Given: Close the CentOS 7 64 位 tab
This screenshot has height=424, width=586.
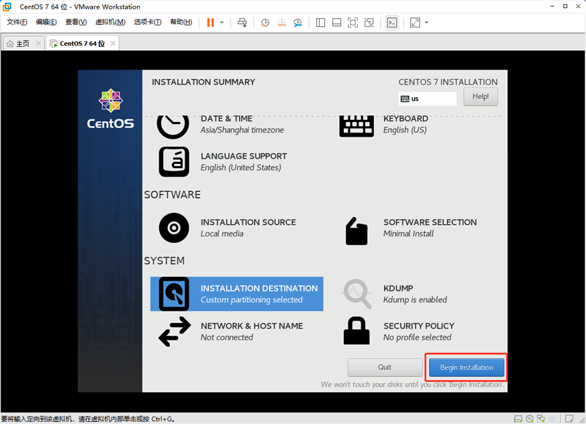Looking at the screenshot, I should 113,44.
